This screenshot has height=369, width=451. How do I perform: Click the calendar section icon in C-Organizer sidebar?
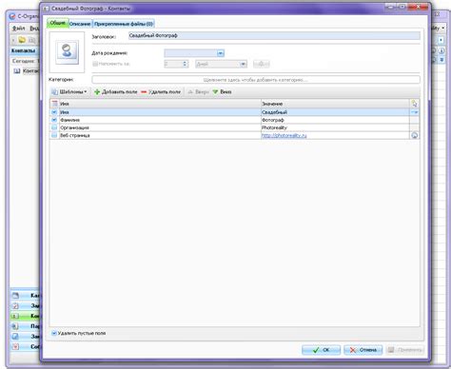[x=15, y=296]
